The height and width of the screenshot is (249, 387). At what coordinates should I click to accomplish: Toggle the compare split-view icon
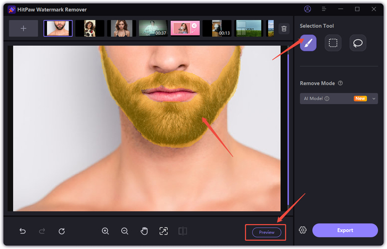182,231
